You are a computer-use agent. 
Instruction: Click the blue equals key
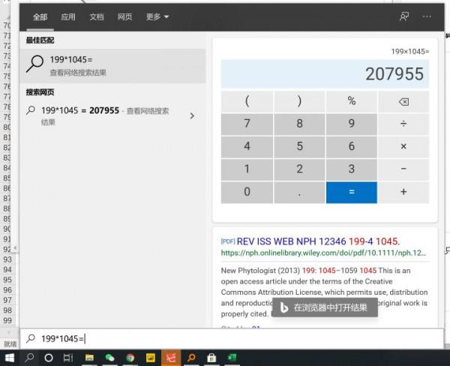tap(352, 192)
